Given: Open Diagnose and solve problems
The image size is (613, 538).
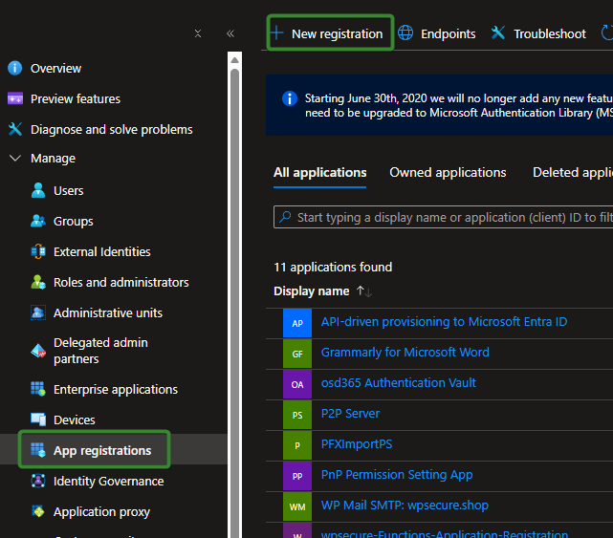Looking at the screenshot, I should 111,129.
